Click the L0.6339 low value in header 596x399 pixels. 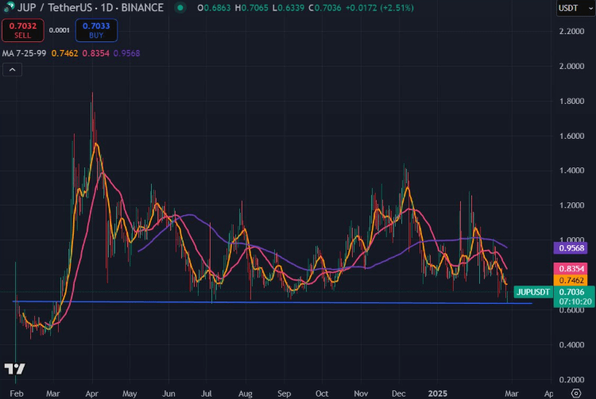click(288, 8)
